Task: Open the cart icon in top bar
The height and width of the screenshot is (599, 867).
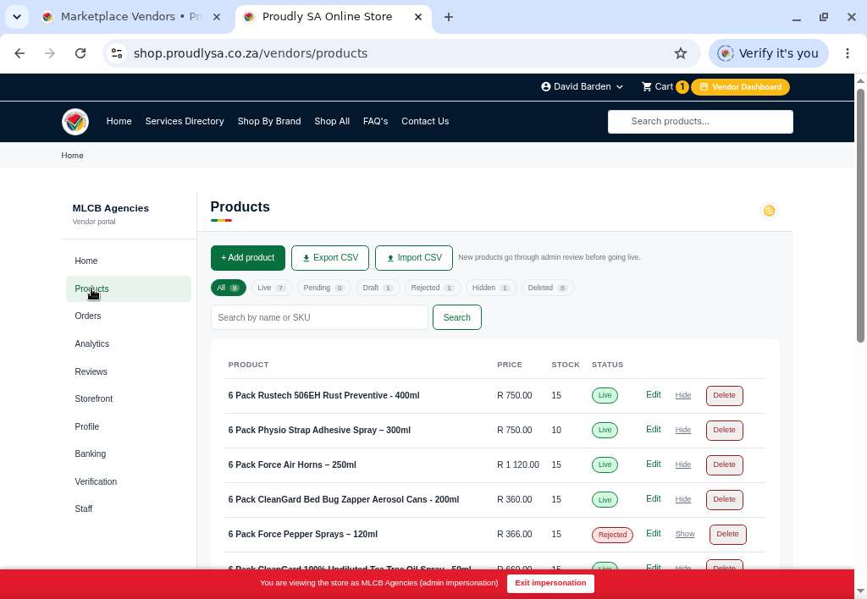Action: (x=646, y=87)
